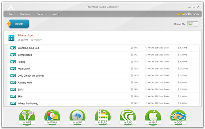
Task: Convert to MP3 with the earphones icon
Action: 27,117
